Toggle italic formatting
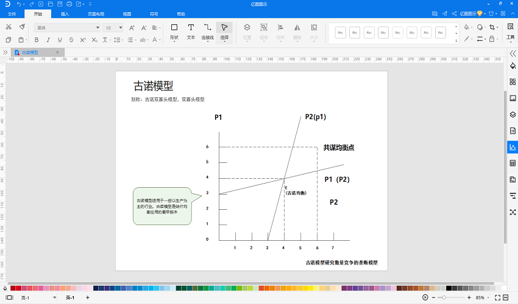The height and width of the screenshot is (304, 518). (x=48, y=40)
